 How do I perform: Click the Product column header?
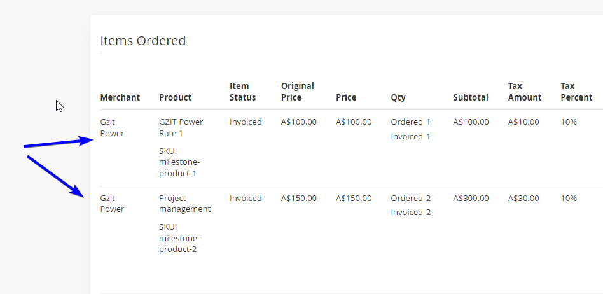[x=176, y=97]
